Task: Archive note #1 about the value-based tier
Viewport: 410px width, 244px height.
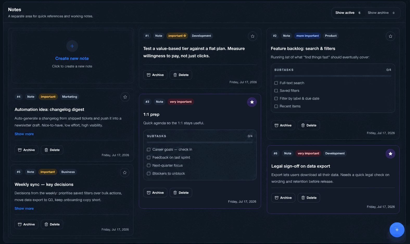Action: click(155, 75)
